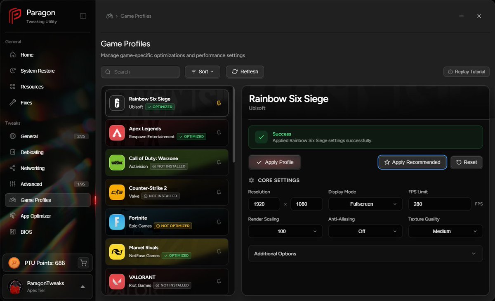Open the Fixes page
495x301 pixels.
[x=48, y=103]
